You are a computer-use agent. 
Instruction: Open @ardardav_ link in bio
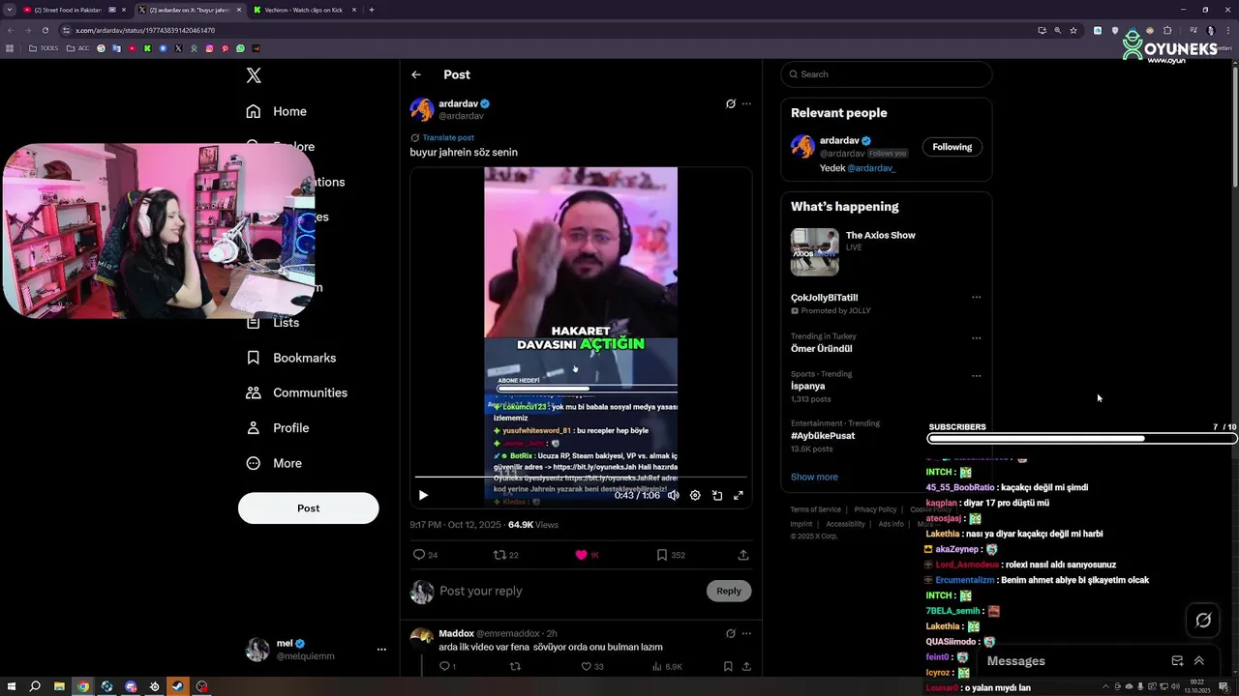click(871, 168)
